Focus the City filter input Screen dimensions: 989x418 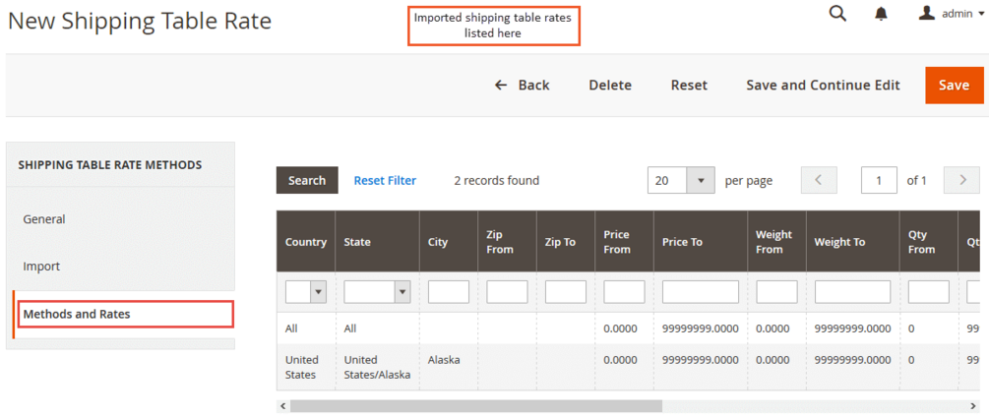449,292
